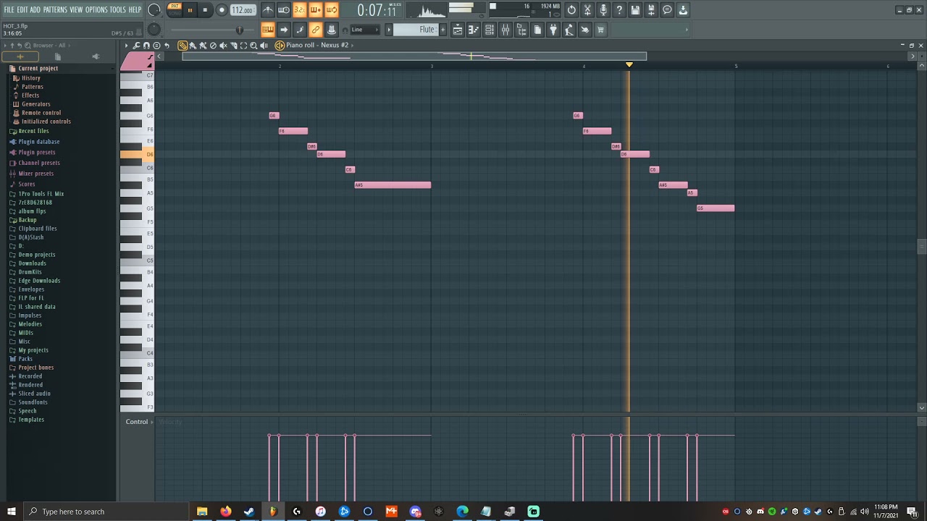Open the Playlist view from the toolbar
927x521 pixels.
(x=458, y=30)
